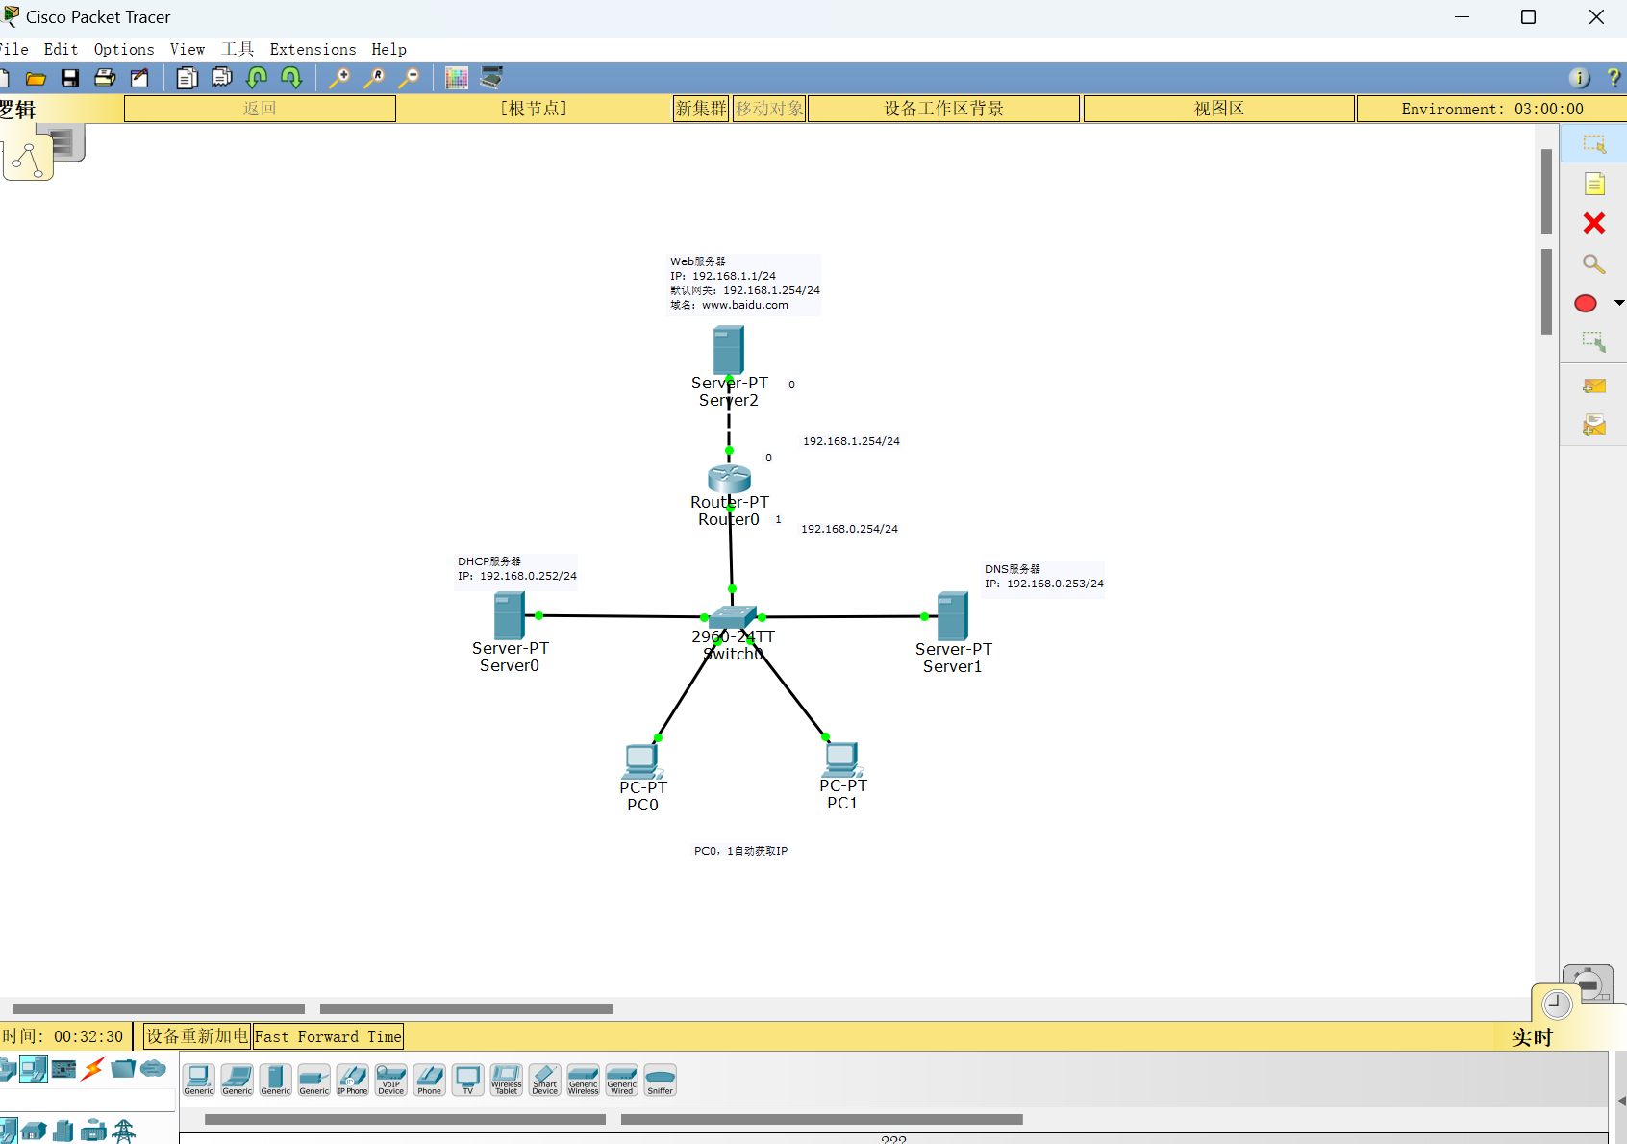Viewport: 1627px width, 1144px height.
Task: Click the Paste toolbar icon
Action: (x=222, y=78)
